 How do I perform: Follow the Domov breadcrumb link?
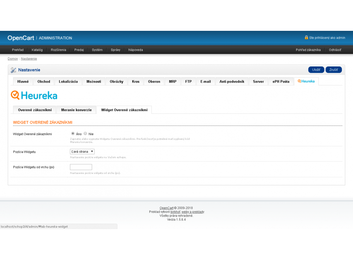coord(13,59)
